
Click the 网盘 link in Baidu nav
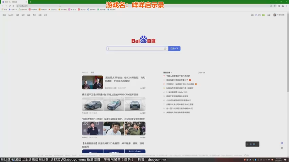[x=40, y=15]
